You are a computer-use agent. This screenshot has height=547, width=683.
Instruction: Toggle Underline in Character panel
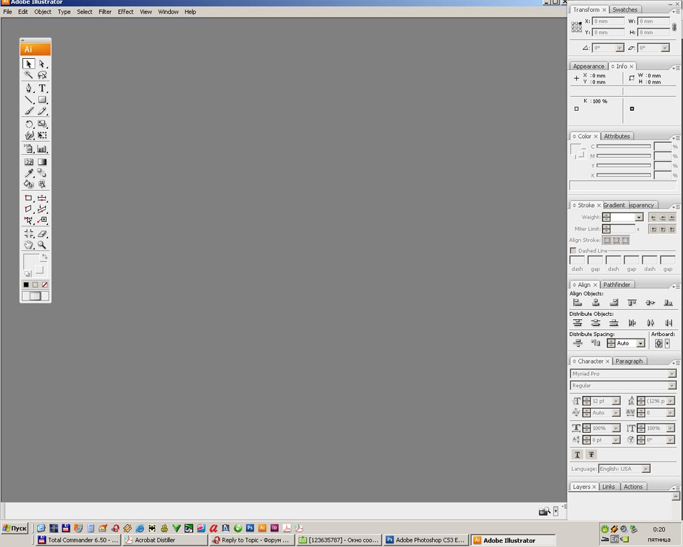(577, 455)
